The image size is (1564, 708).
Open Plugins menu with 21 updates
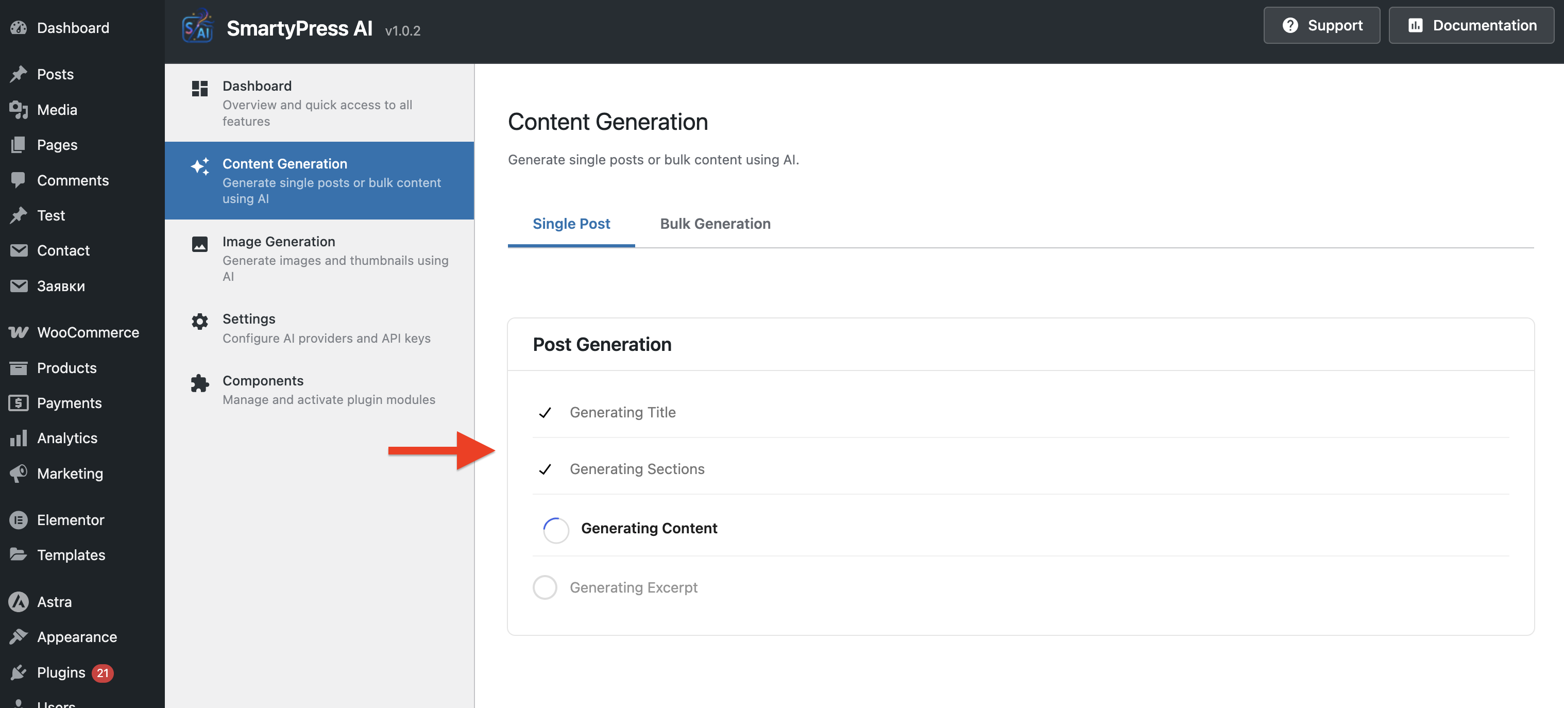click(x=61, y=672)
